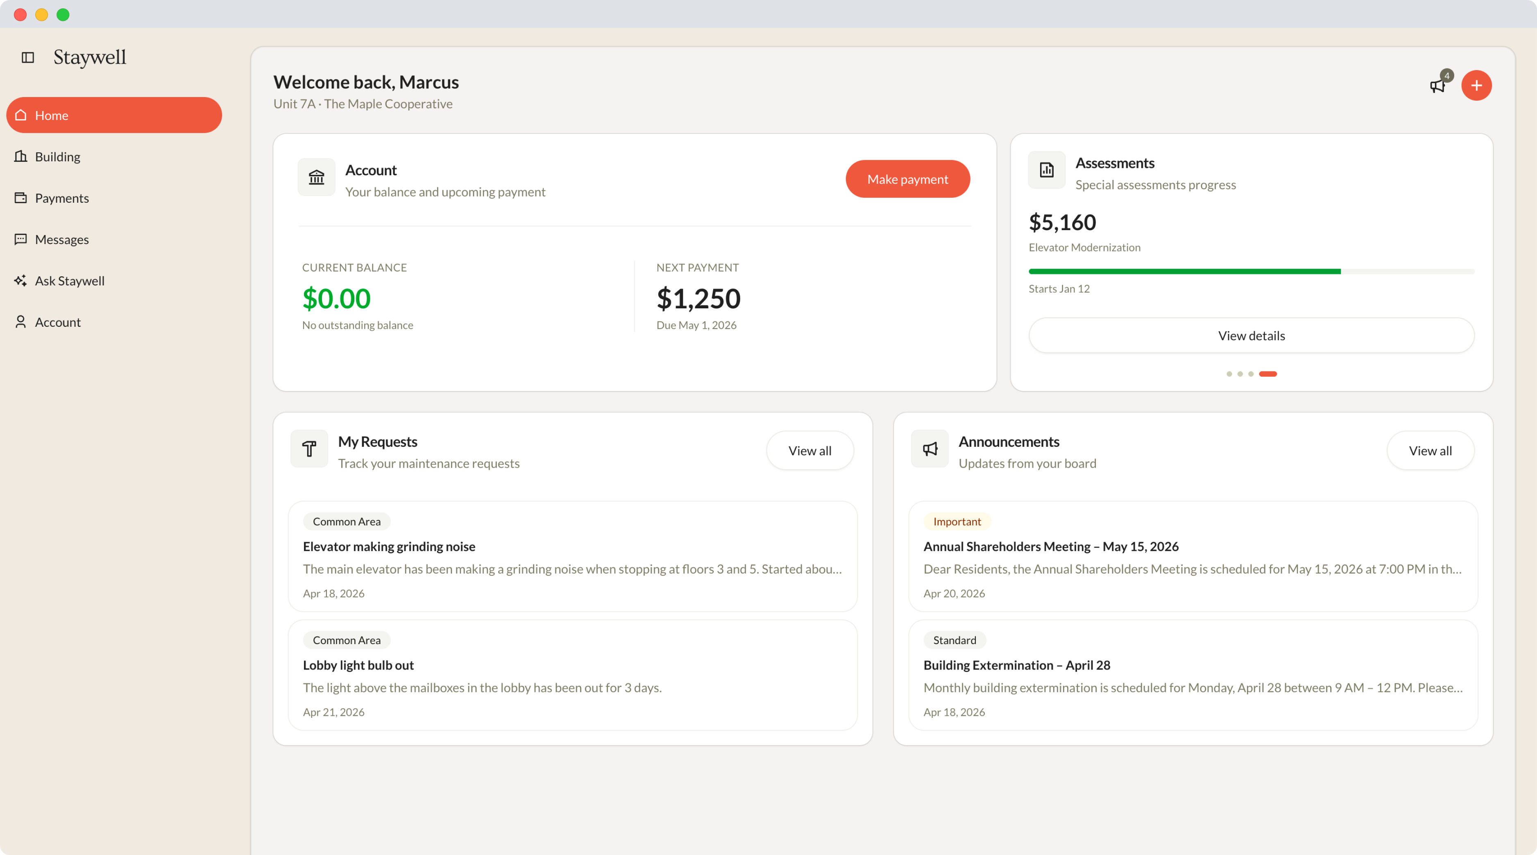This screenshot has height=855, width=1537.
Task: Click the My Requests card title
Action: tap(378, 442)
